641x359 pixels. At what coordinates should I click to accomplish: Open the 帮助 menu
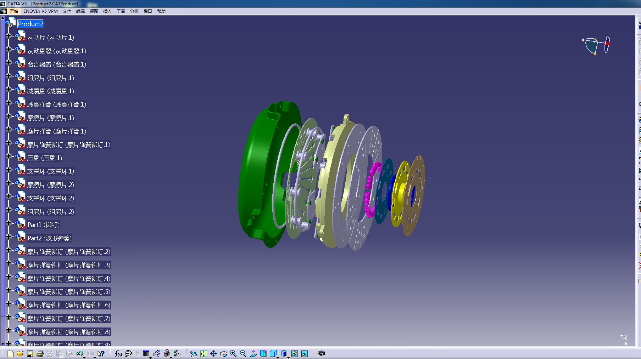161,11
